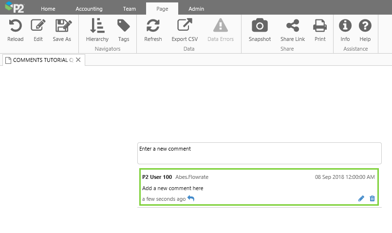Screen dimensions: 392x233
Task: Open the Tags navigator
Action: (124, 26)
